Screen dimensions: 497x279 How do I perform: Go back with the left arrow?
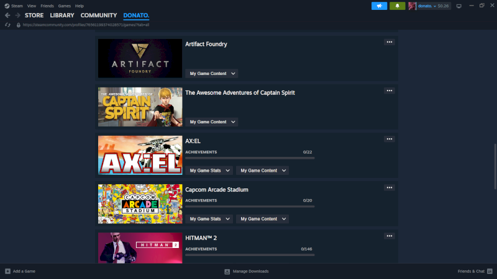[7, 15]
